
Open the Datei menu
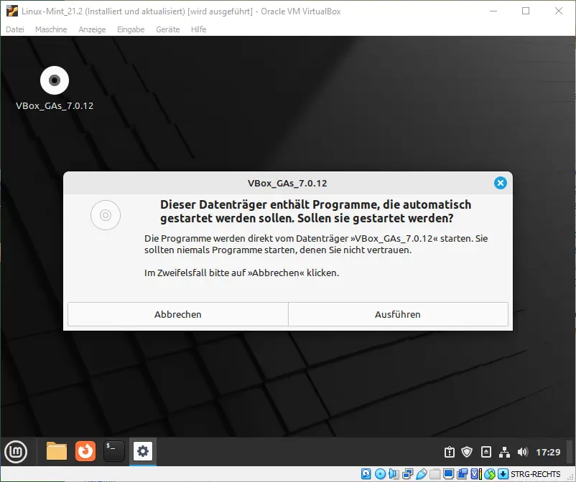pos(15,29)
